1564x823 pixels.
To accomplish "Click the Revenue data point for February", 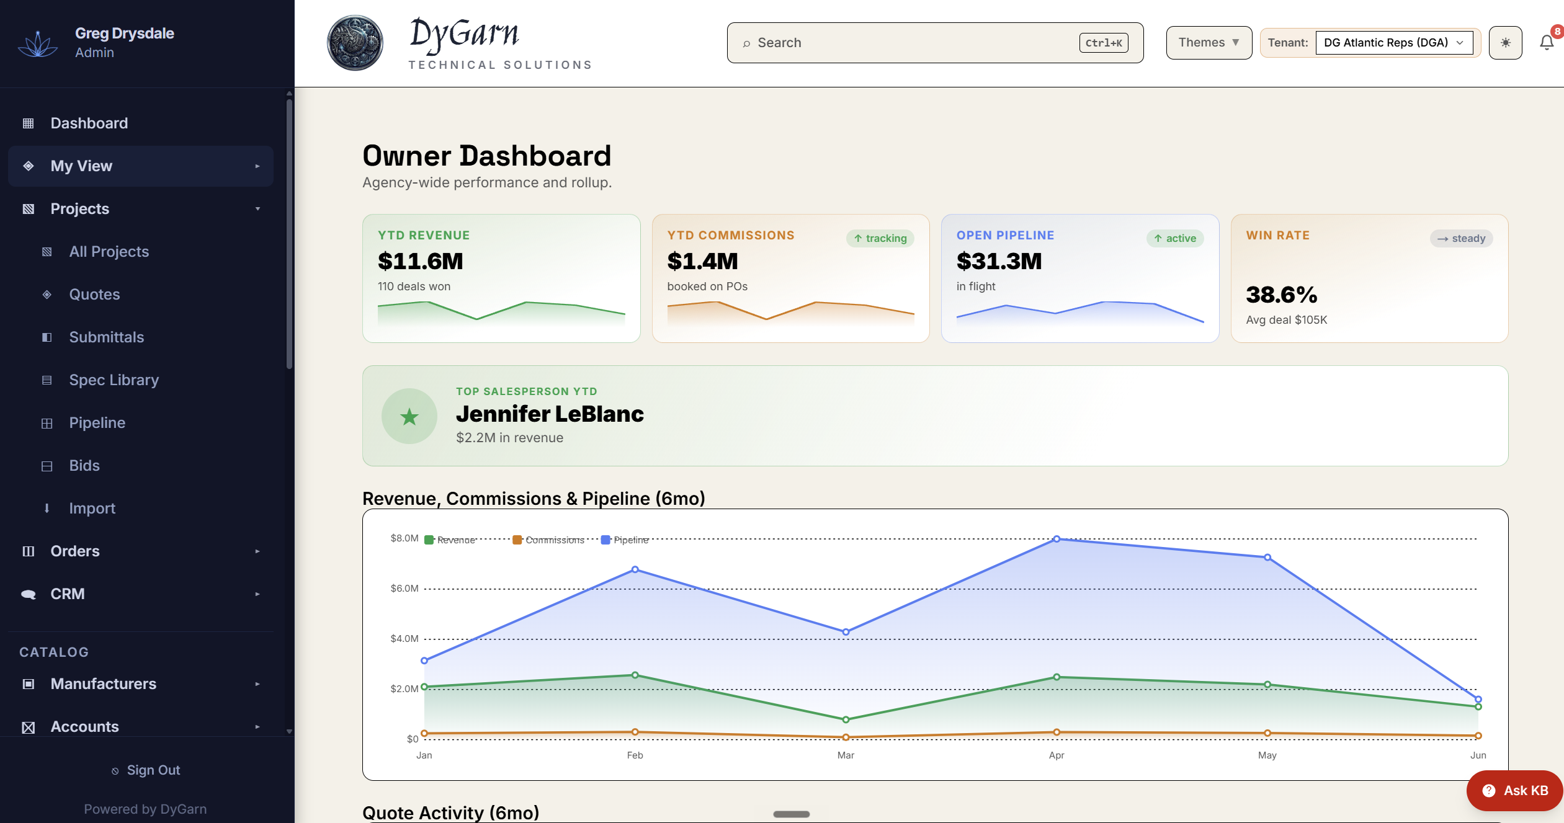I will tap(635, 675).
